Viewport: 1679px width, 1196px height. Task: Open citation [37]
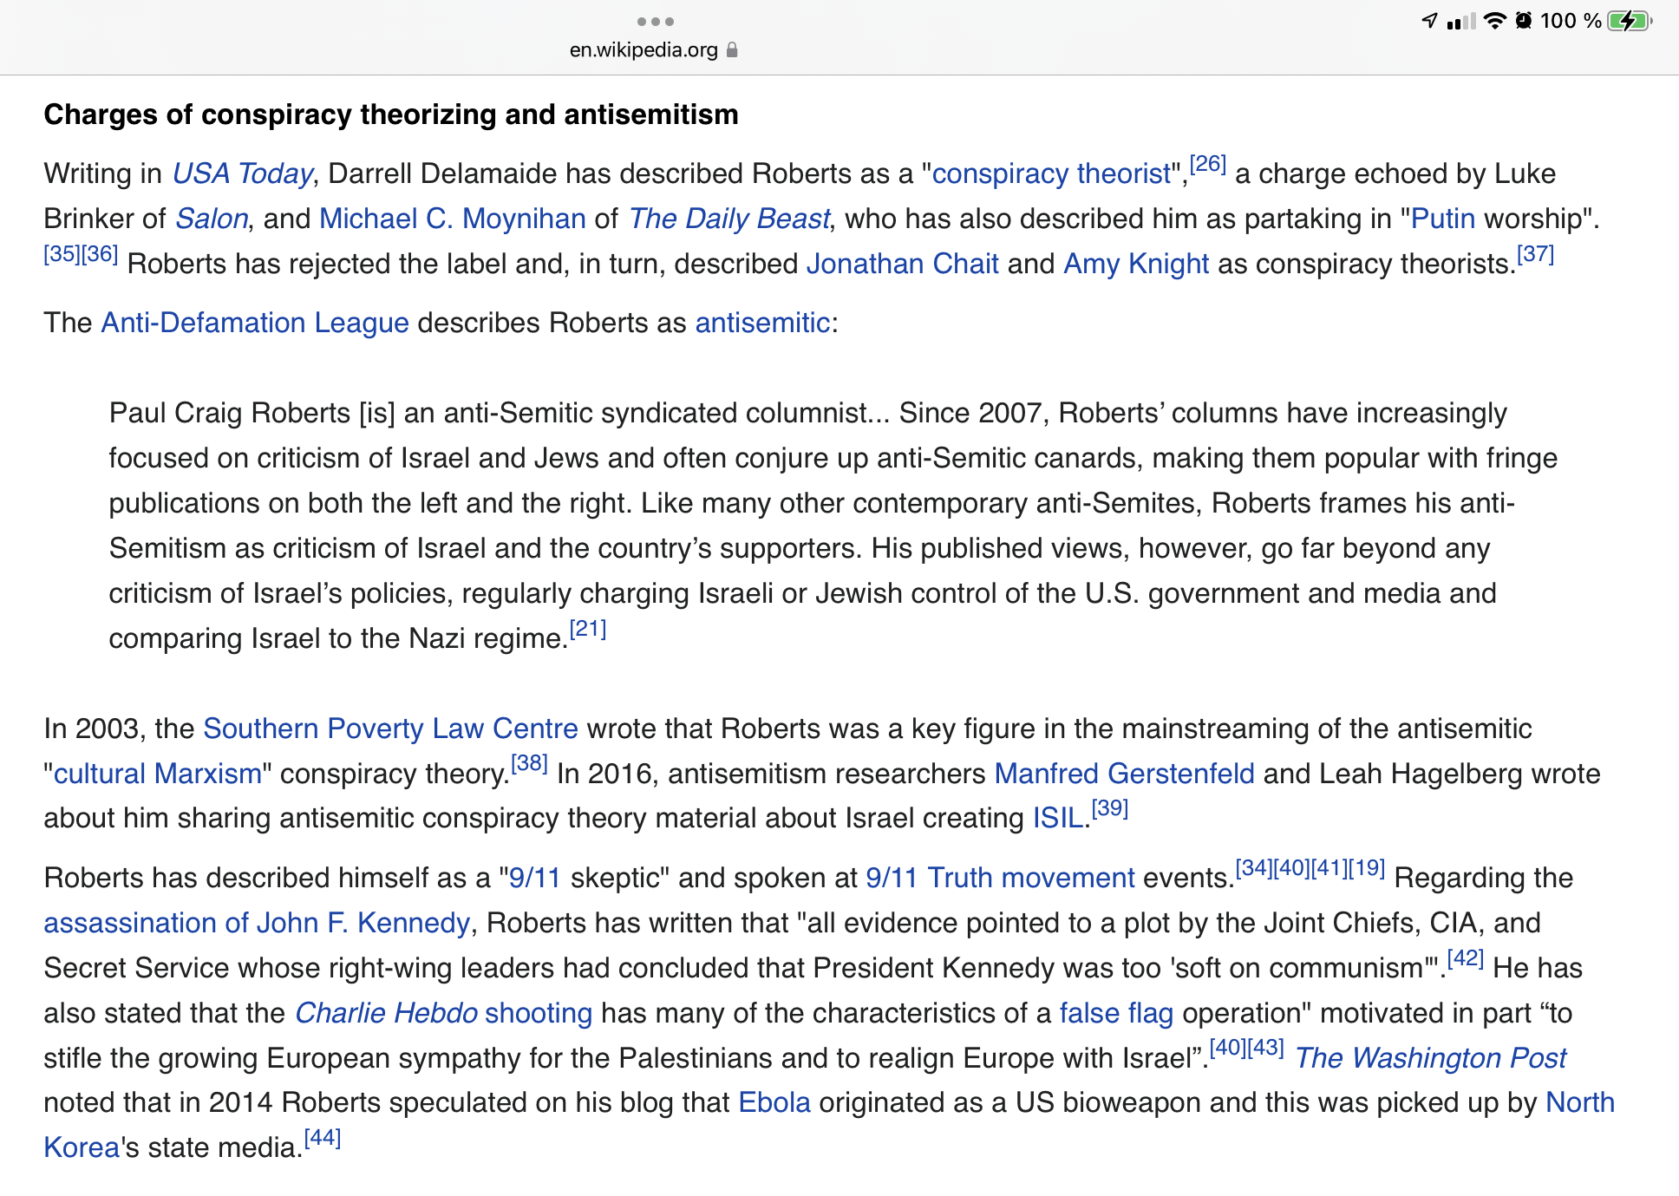click(1535, 254)
